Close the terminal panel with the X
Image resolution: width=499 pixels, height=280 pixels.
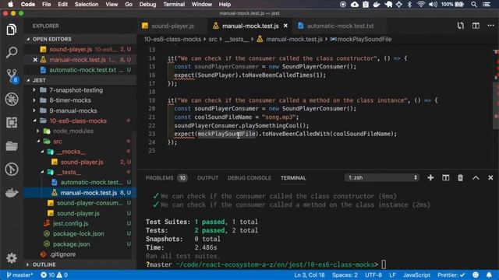click(490, 178)
